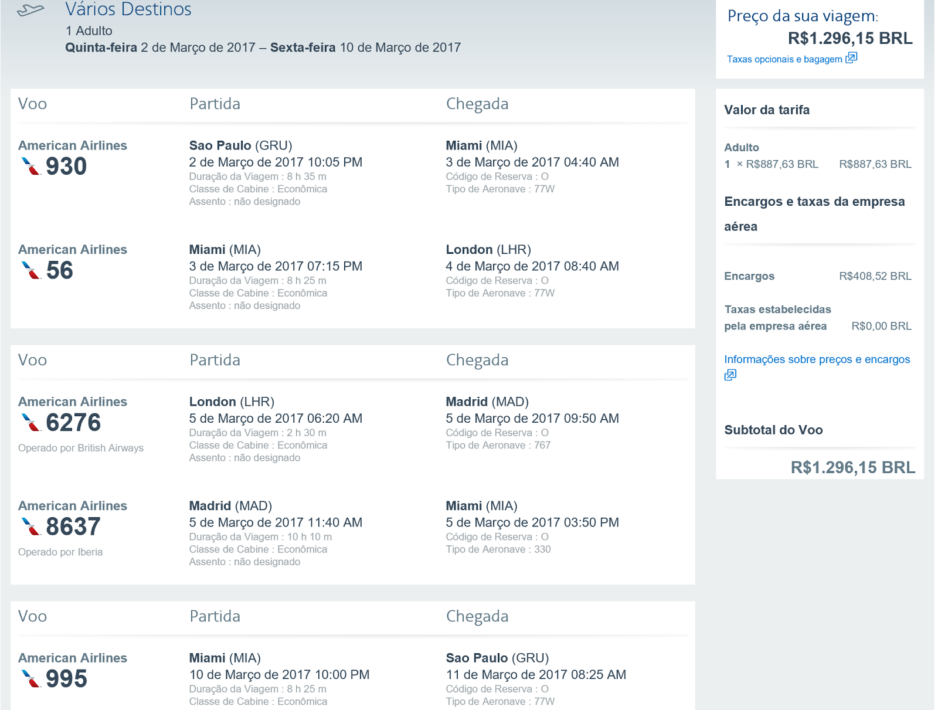The width and height of the screenshot is (938, 710).
Task: Click Sao Paulo (GRU) departure of flight 930
Action: [240, 145]
